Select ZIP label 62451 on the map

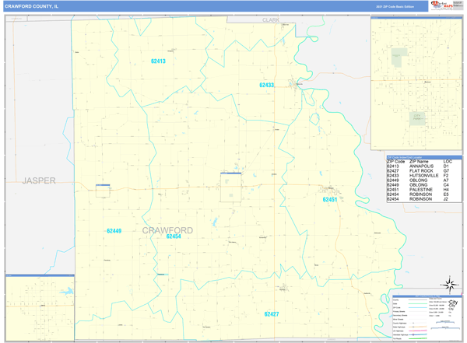330,200
